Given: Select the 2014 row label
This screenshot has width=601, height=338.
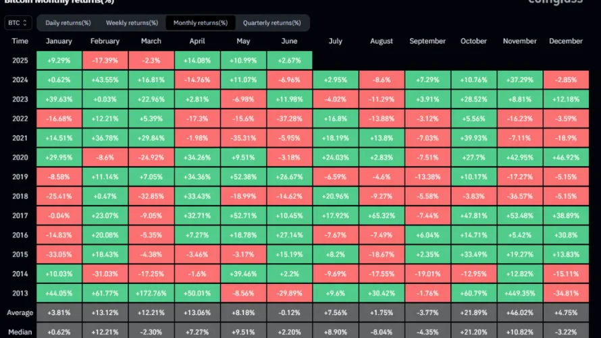Looking at the screenshot, I should click(20, 274).
